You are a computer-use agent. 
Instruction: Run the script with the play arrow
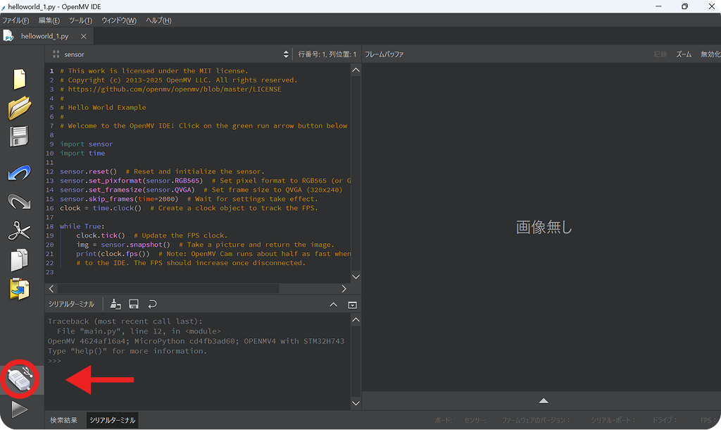coord(19,410)
